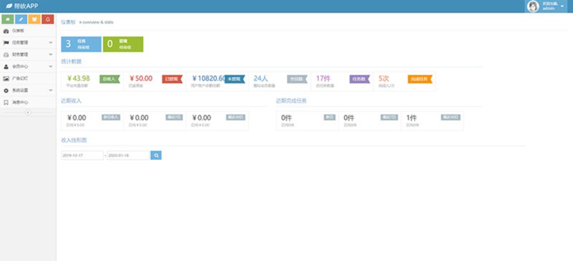The image size is (573, 261).
Task: Click the blue pencil edit shortcut button
Action: (21, 19)
